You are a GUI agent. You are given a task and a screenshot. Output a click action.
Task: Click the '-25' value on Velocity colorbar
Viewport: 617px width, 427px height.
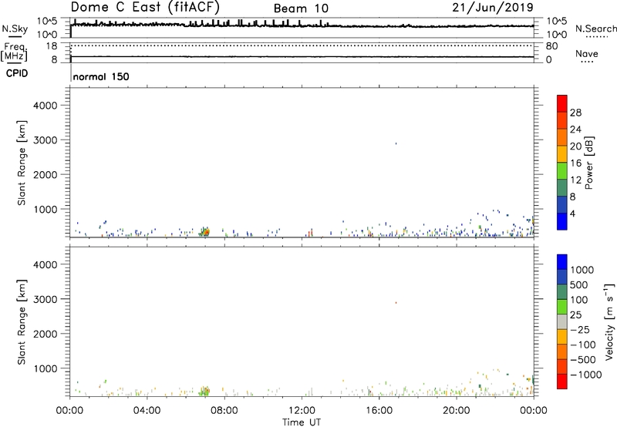point(580,330)
